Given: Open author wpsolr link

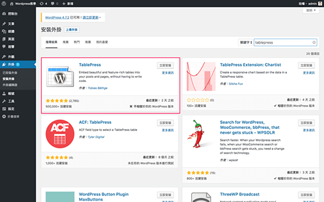Looking at the screenshot, I should click(234, 160).
